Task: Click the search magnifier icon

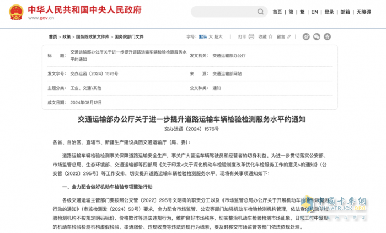Action: click(260, 12)
